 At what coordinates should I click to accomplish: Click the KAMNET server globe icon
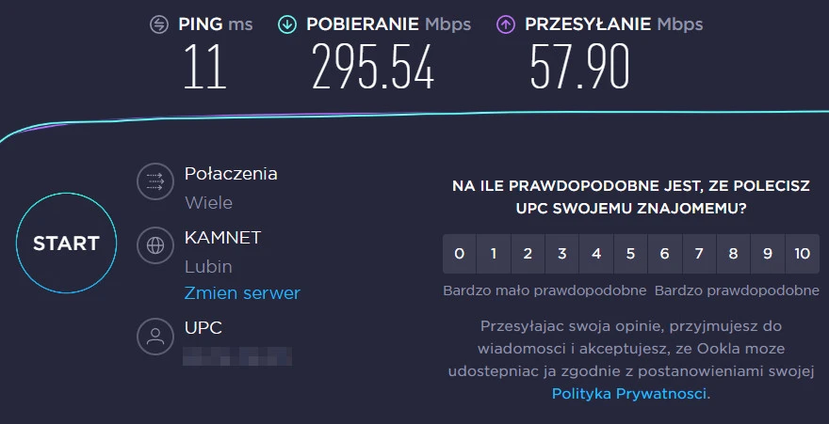click(x=155, y=245)
